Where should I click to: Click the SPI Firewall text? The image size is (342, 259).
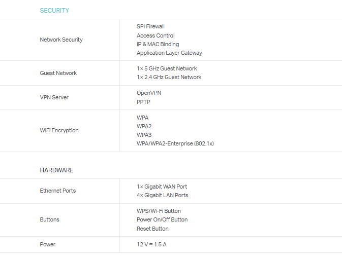coord(150,26)
